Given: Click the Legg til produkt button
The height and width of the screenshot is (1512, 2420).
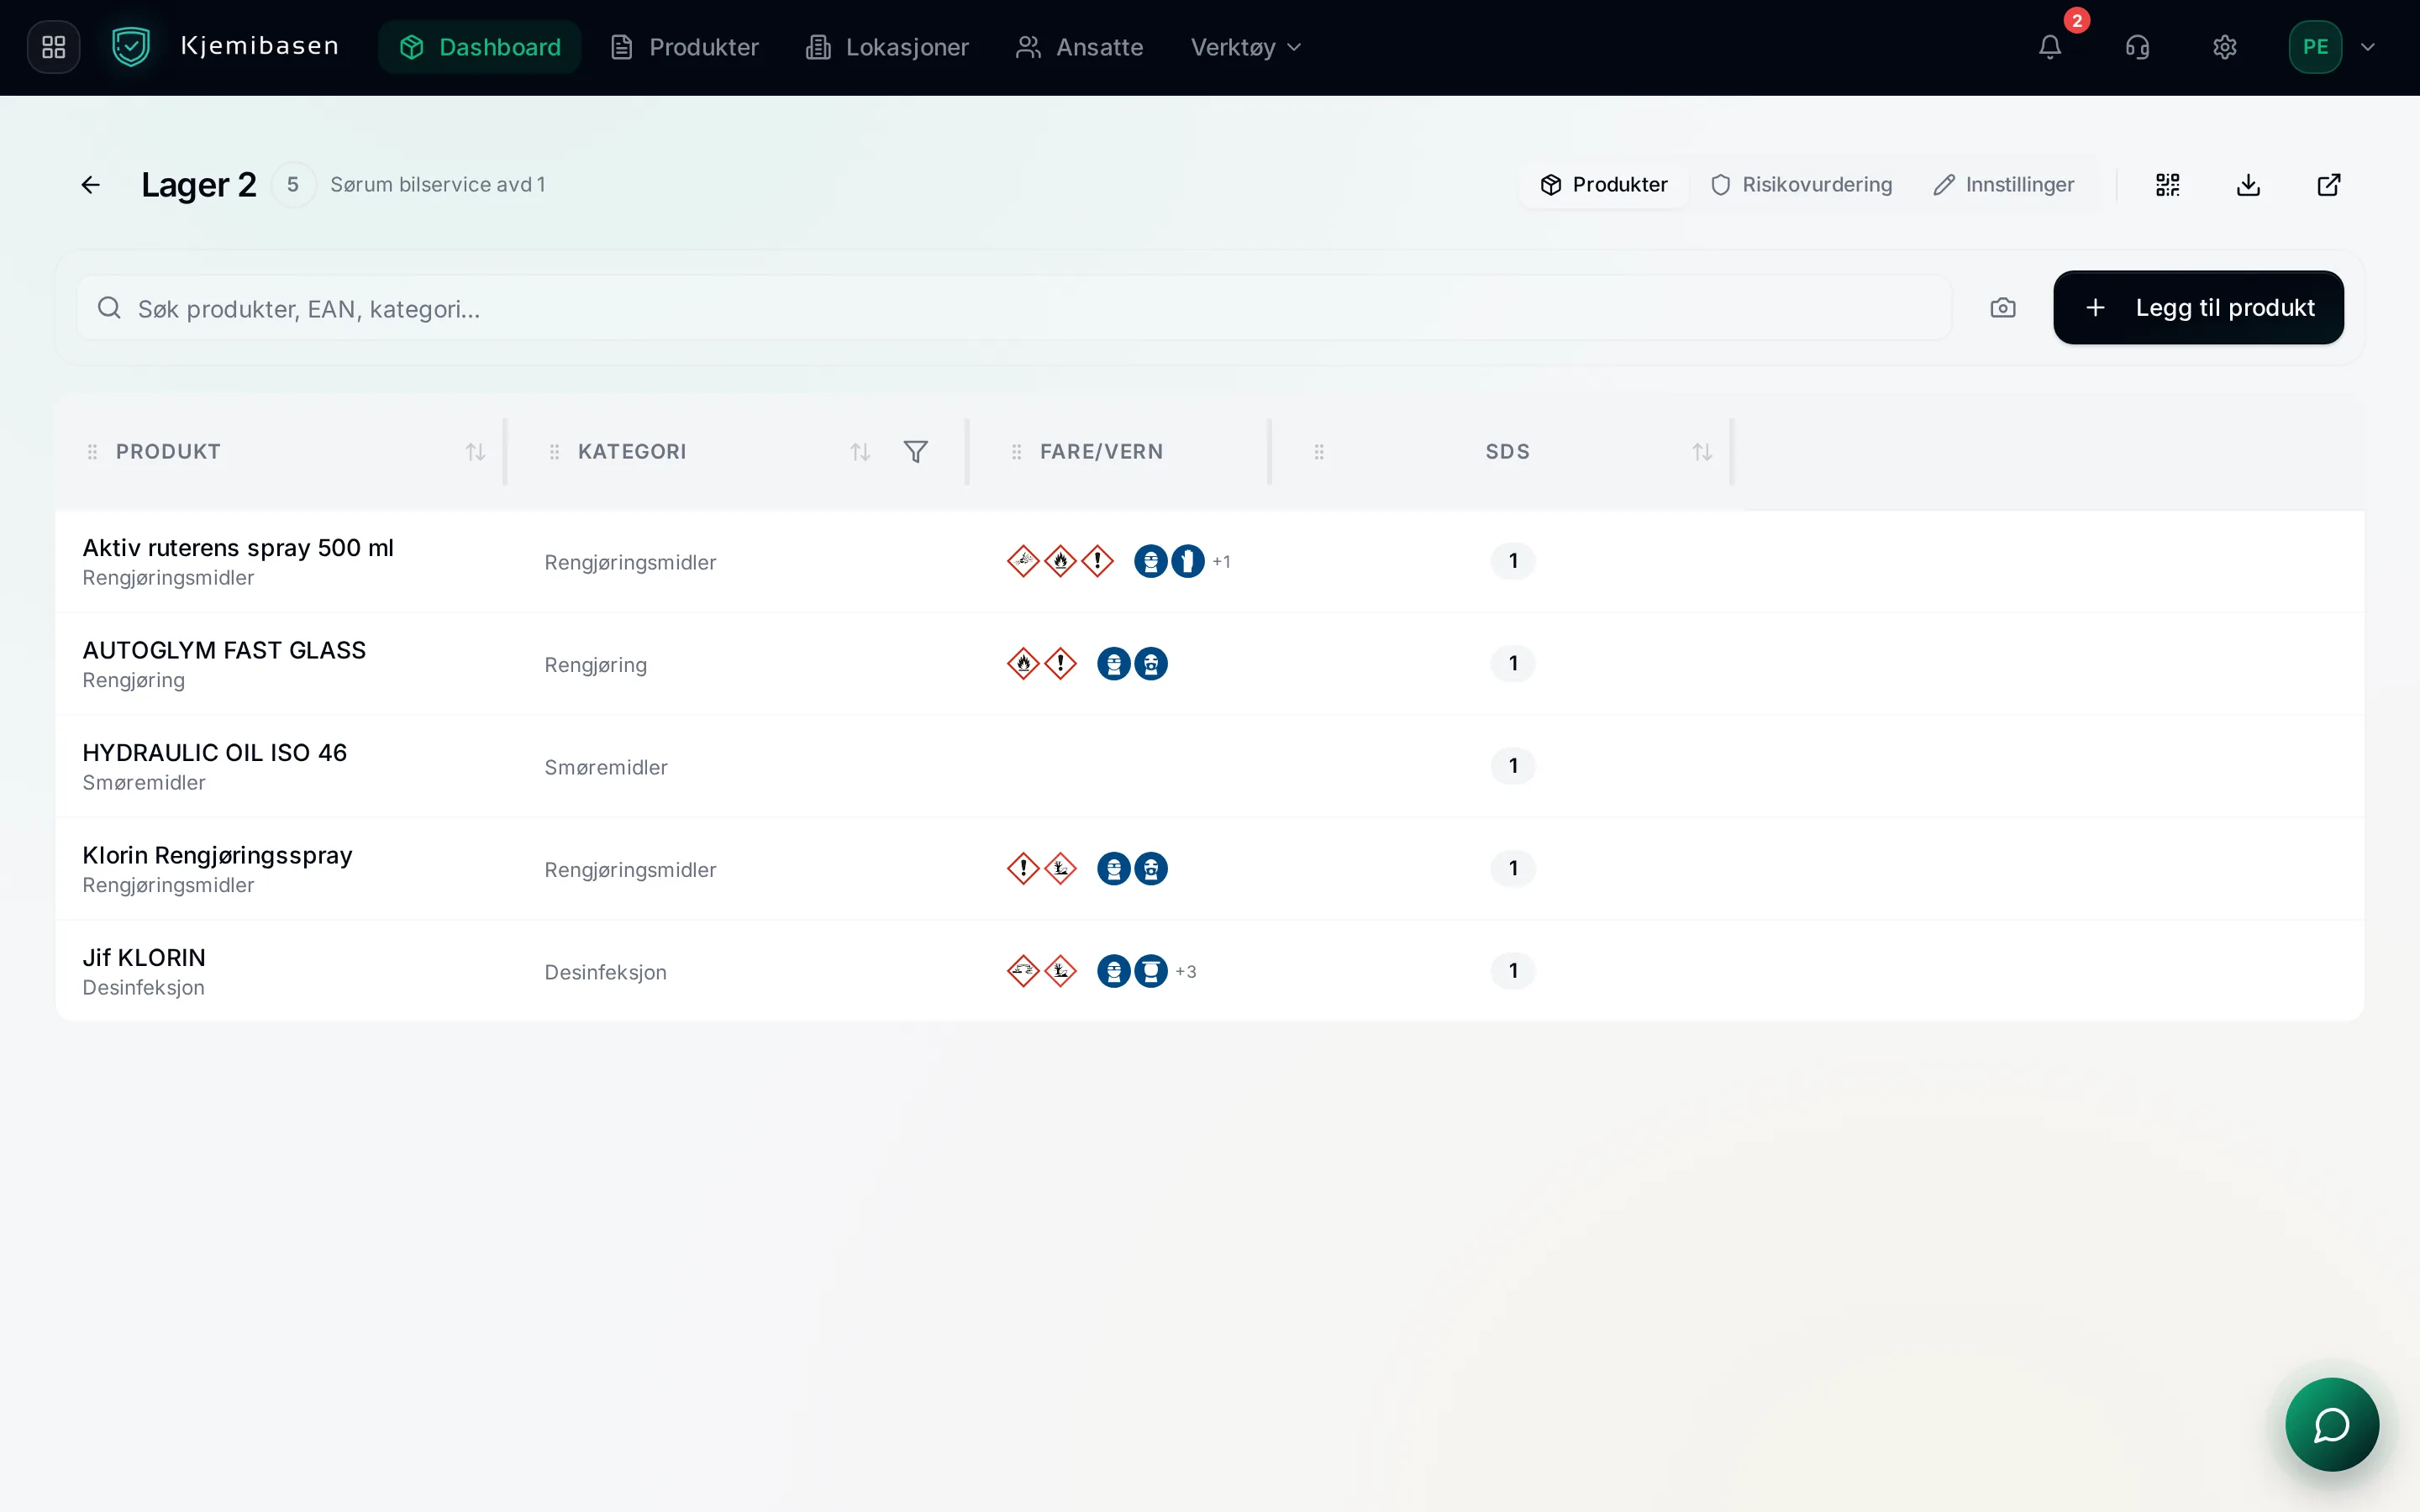Looking at the screenshot, I should (x=2198, y=308).
